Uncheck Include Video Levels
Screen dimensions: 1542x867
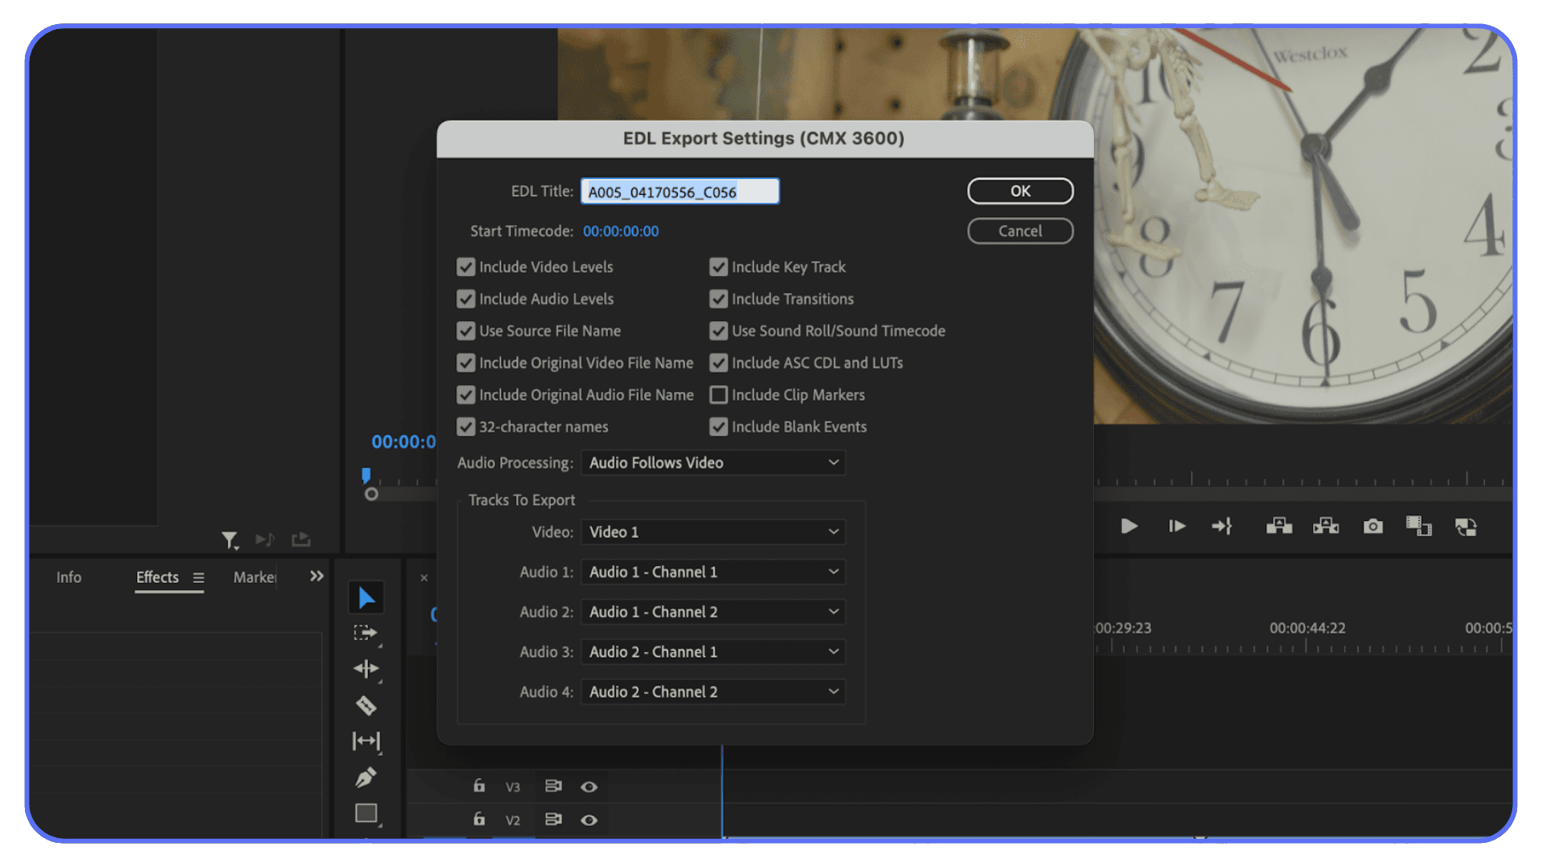pos(466,267)
